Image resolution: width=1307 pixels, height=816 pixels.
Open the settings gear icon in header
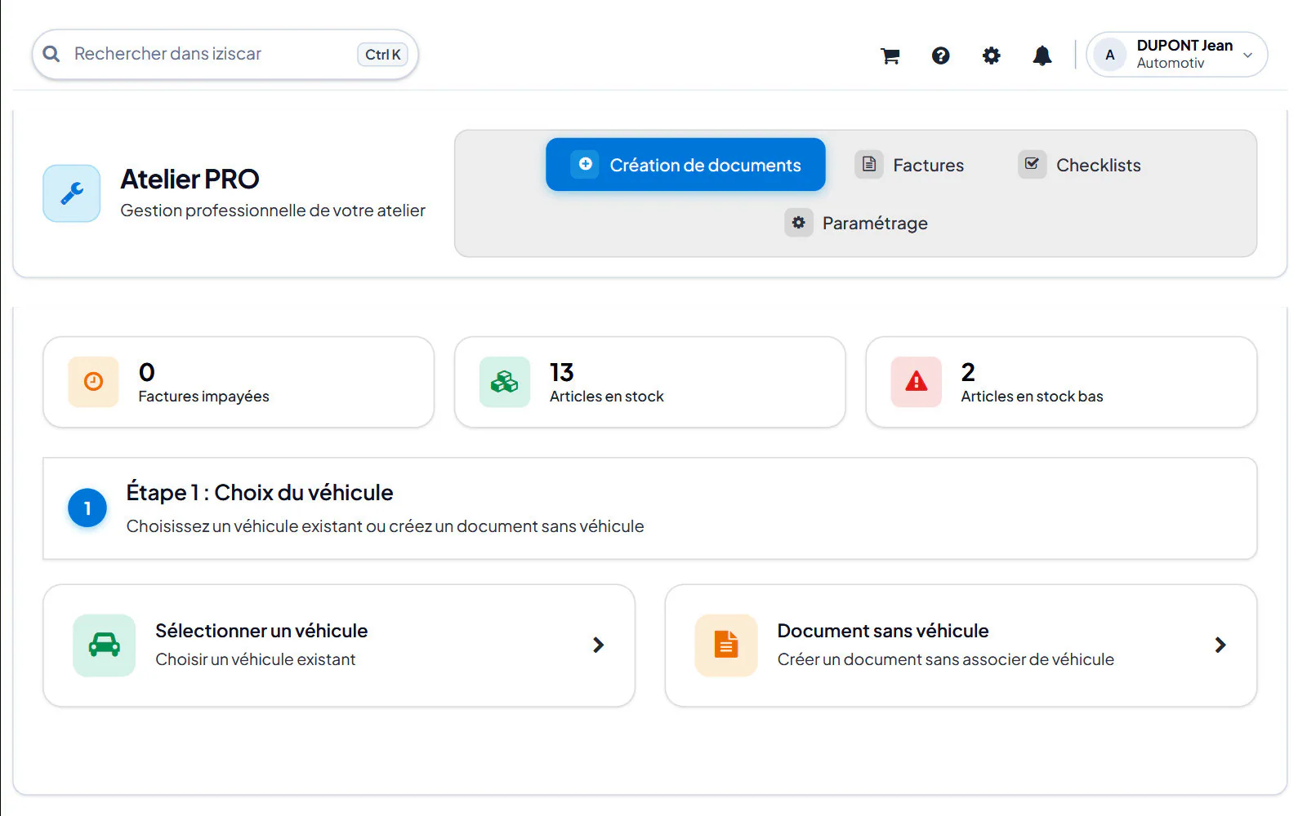click(991, 55)
